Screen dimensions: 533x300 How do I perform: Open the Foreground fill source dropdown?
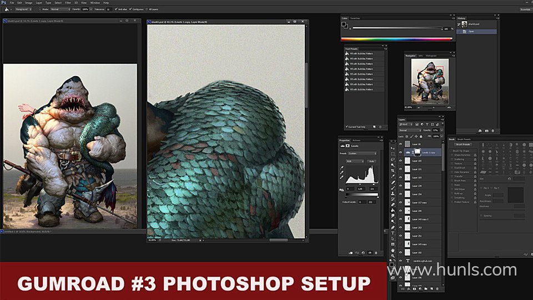pyautogui.click(x=23, y=9)
